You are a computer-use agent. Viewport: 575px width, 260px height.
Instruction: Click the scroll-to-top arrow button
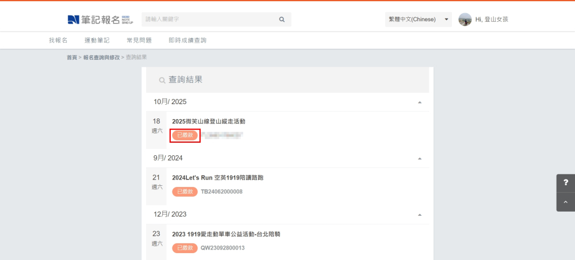565,202
